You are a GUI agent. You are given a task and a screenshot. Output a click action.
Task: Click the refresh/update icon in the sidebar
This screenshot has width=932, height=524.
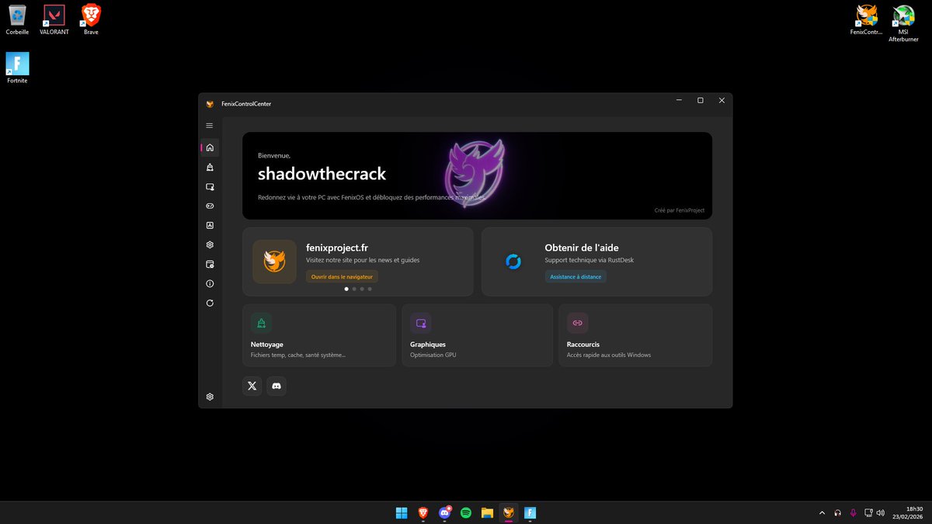209,303
